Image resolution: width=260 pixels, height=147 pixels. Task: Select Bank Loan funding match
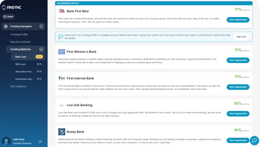tap(28, 57)
